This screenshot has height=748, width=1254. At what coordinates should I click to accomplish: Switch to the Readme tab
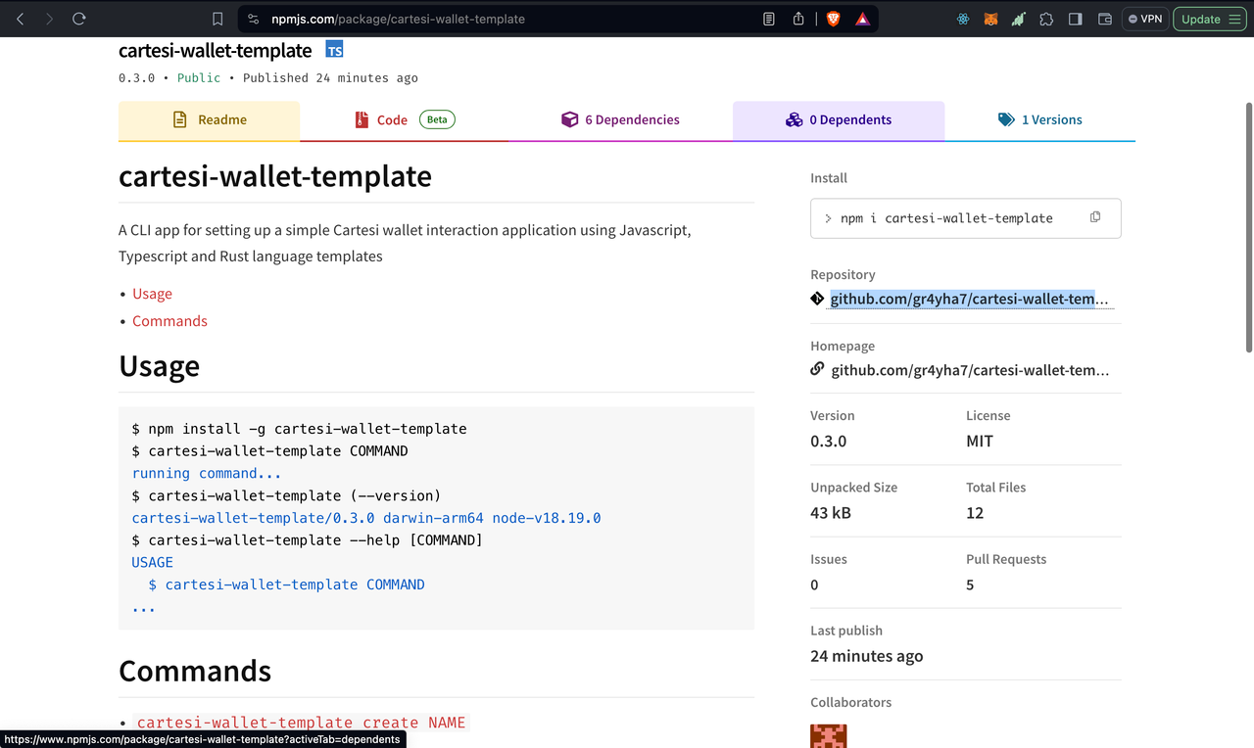[x=209, y=119]
